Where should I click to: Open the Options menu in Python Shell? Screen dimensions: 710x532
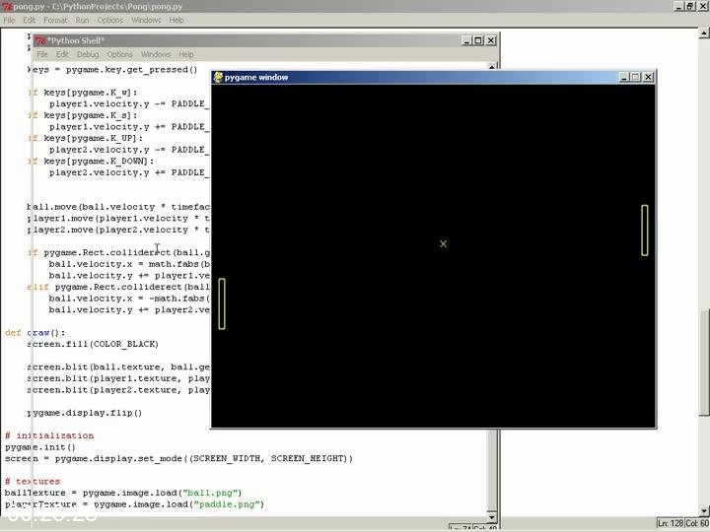[119, 54]
